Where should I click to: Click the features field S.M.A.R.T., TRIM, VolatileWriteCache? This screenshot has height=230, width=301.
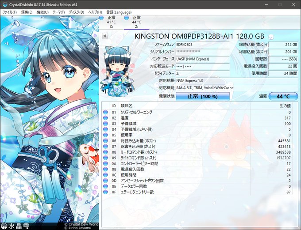coord(237,88)
